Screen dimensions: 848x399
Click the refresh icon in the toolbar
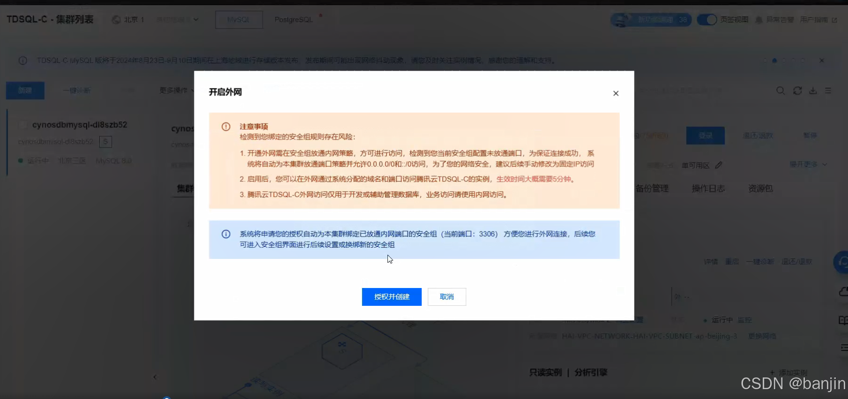tap(797, 90)
